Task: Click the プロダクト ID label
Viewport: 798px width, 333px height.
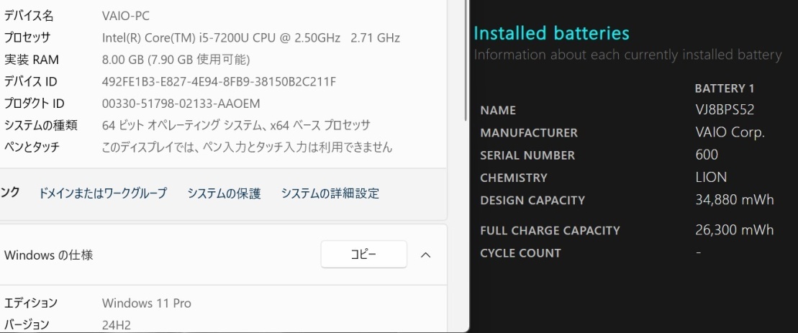Action: point(34,104)
